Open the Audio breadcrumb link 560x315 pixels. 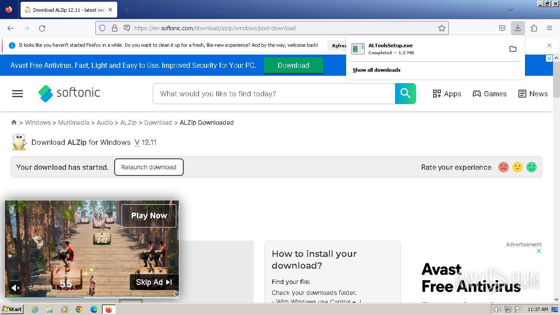(105, 122)
